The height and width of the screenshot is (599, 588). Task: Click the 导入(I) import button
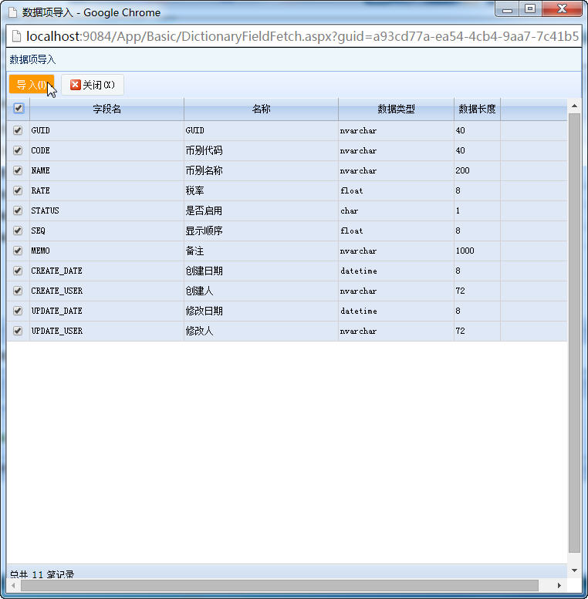point(32,84)
